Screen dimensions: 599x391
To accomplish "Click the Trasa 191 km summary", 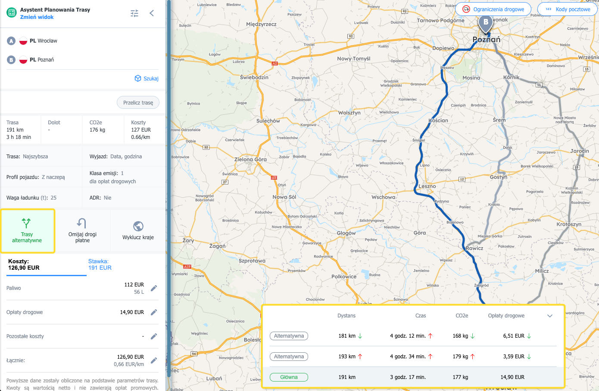I will (21, 130).
